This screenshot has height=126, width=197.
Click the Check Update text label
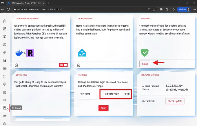pyautogui.click(x=149, y=101)
